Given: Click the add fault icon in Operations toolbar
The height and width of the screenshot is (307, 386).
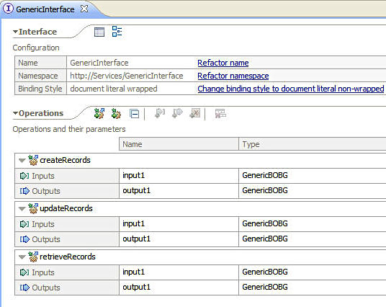Looking at the screenshot, I should (195, 113).
